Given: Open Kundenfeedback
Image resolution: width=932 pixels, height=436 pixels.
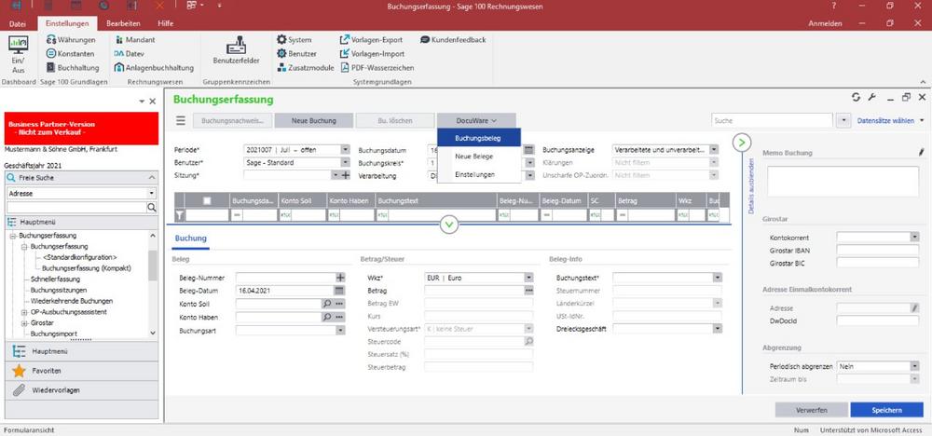Looking at the screenshot, I should pos(453,40).
